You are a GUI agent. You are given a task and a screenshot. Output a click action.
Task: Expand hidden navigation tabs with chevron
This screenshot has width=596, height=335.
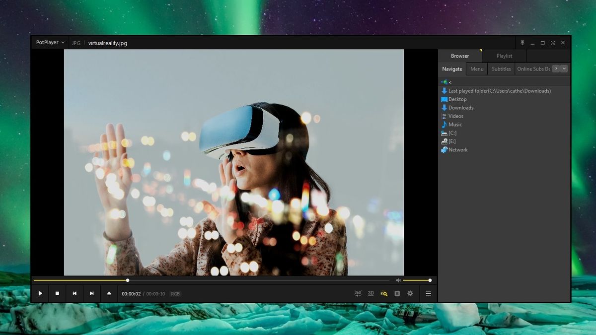[563, 68]
